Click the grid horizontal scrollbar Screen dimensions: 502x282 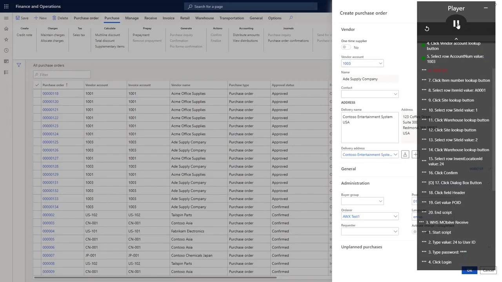(155, 278)
